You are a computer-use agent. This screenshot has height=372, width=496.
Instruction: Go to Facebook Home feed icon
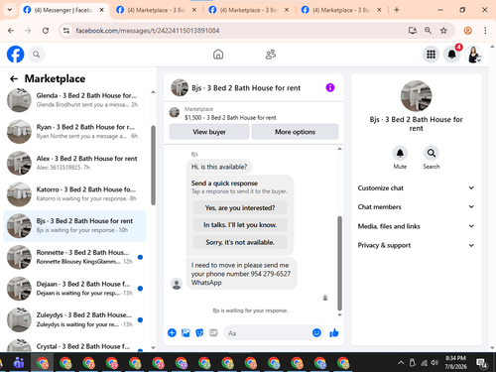tap(218, 55)
